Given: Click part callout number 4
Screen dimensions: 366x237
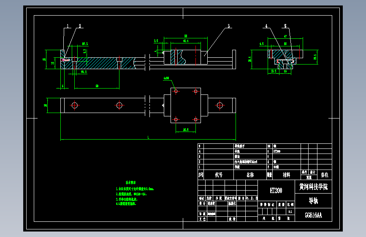Looking at the screenshot, I should click(266, 26).
